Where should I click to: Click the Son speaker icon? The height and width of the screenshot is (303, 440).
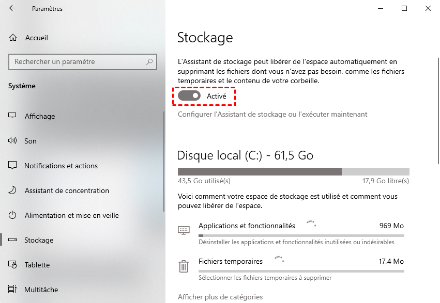(x=13, y=141)
